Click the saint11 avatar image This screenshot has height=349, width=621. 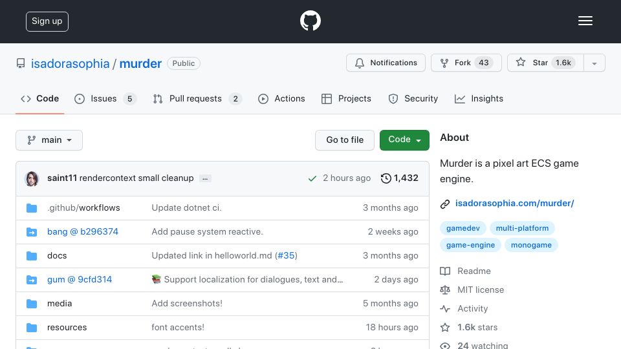point(32,178)
